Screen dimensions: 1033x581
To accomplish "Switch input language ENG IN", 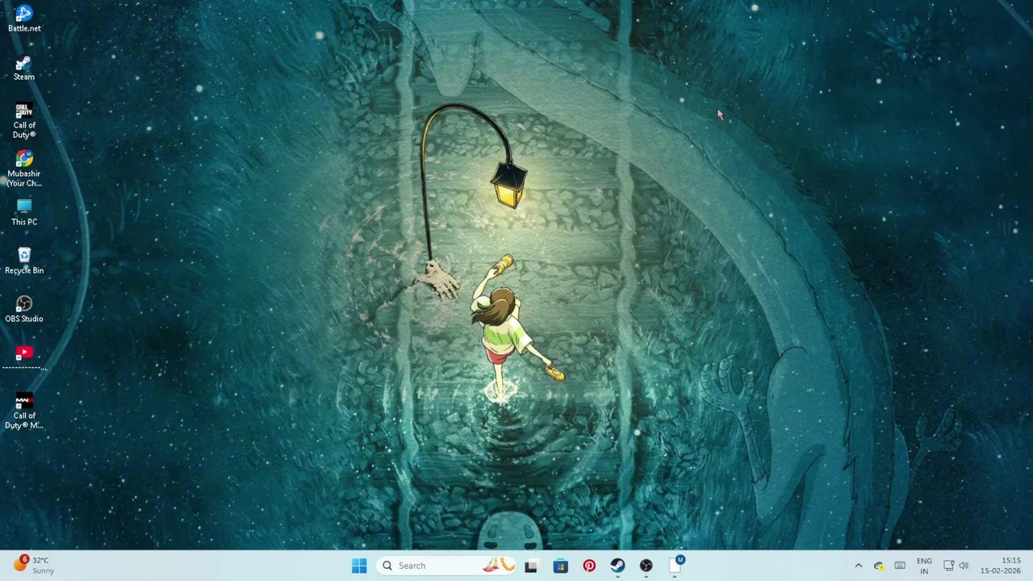I will [924, 566].
